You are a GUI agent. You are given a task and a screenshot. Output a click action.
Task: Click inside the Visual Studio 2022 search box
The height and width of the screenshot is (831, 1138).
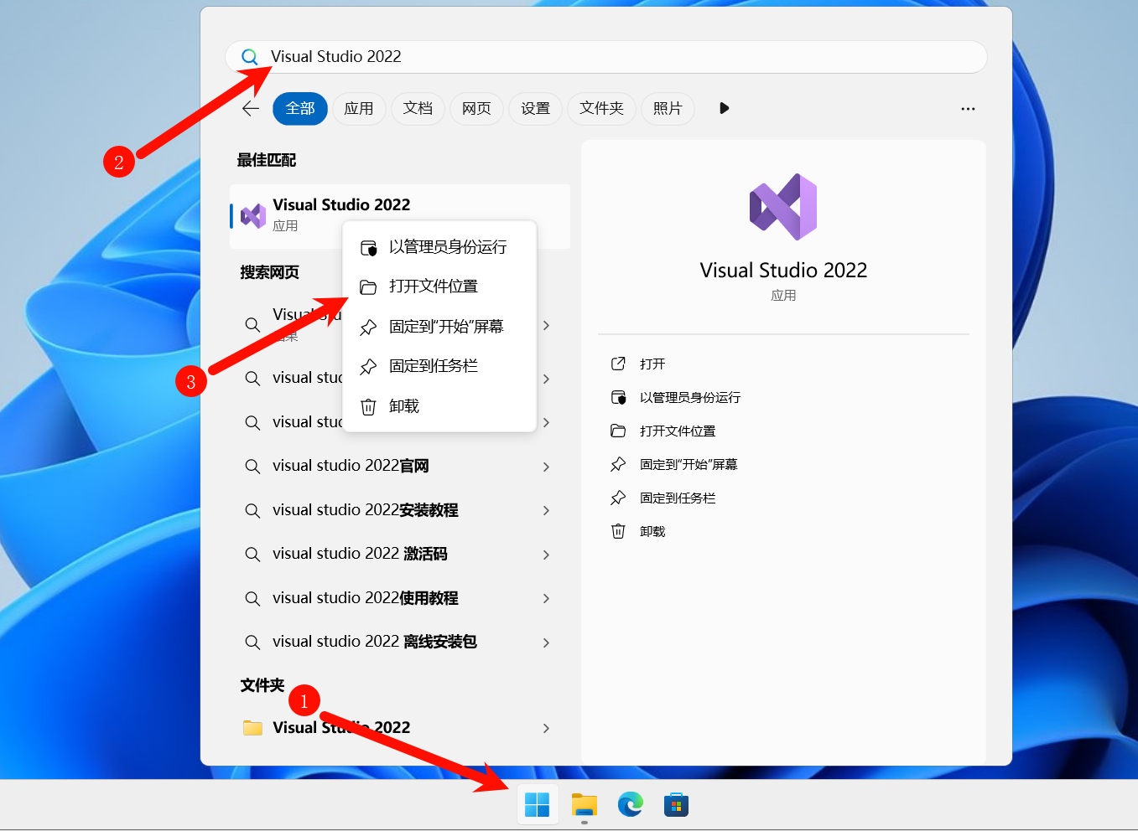(605, 57)
